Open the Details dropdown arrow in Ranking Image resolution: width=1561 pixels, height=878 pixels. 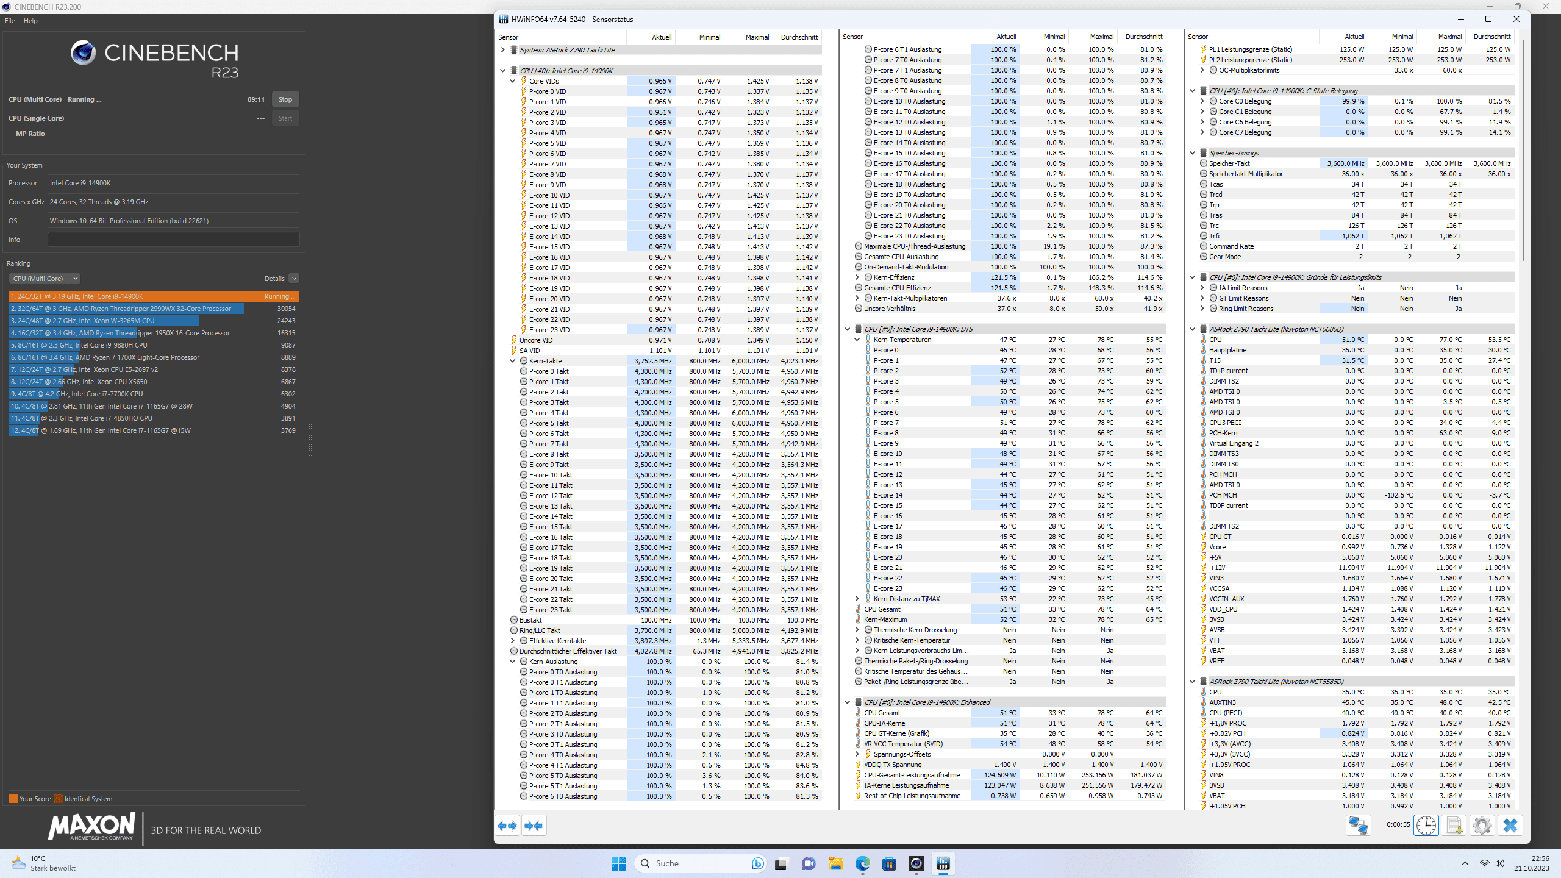tap(294, 279)
